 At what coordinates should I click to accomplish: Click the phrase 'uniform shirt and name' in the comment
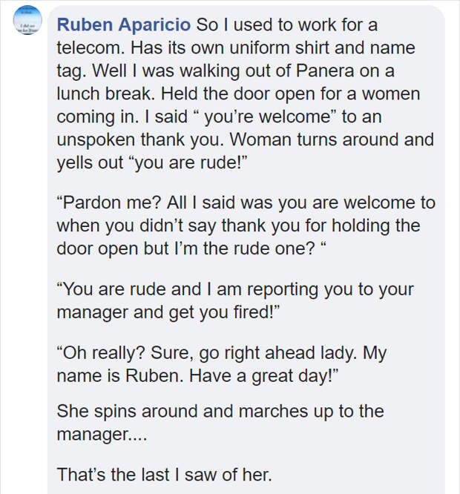[322, 47]
